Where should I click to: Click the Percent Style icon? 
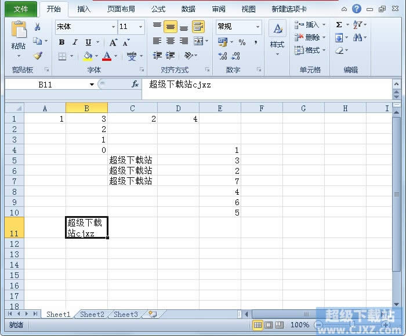tap(242, 42)
